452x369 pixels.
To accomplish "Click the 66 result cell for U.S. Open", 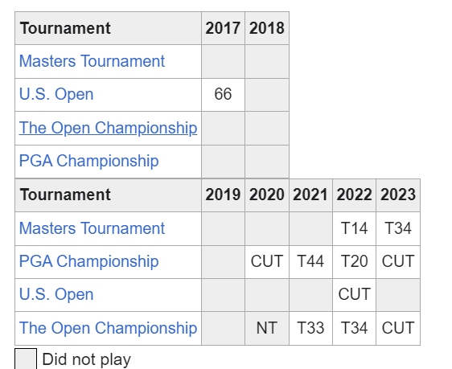I will click(x=223, y=95).
